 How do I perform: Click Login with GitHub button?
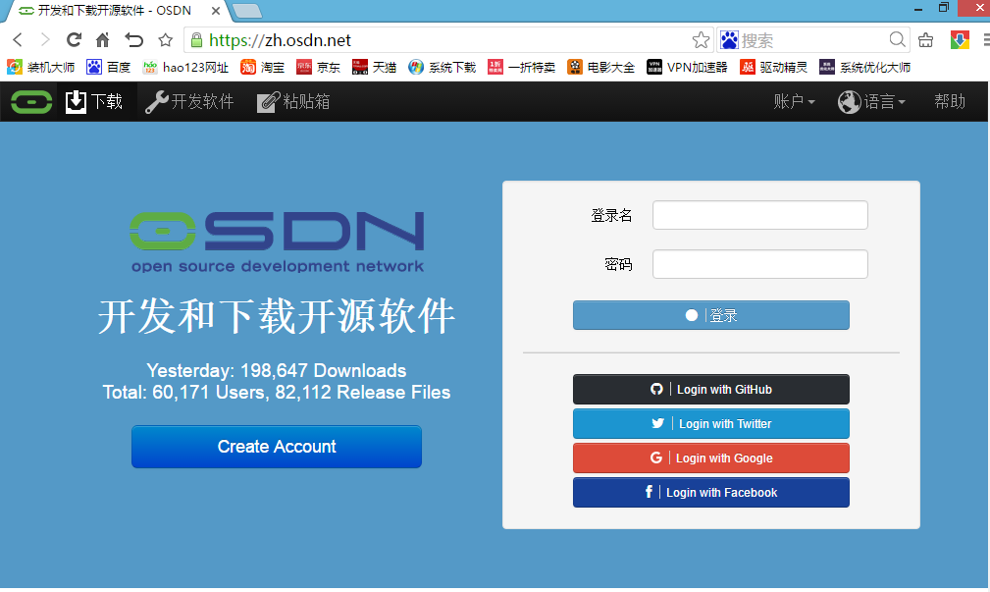point(711,389)
